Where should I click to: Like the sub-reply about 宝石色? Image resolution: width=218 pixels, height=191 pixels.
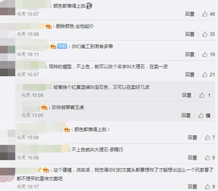pyautogui.click(x=202, y=95)
